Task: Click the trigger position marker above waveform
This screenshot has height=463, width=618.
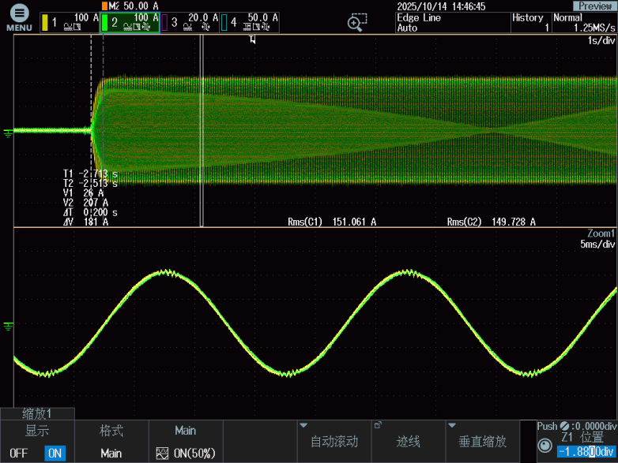Action: [x=253, y=39]
